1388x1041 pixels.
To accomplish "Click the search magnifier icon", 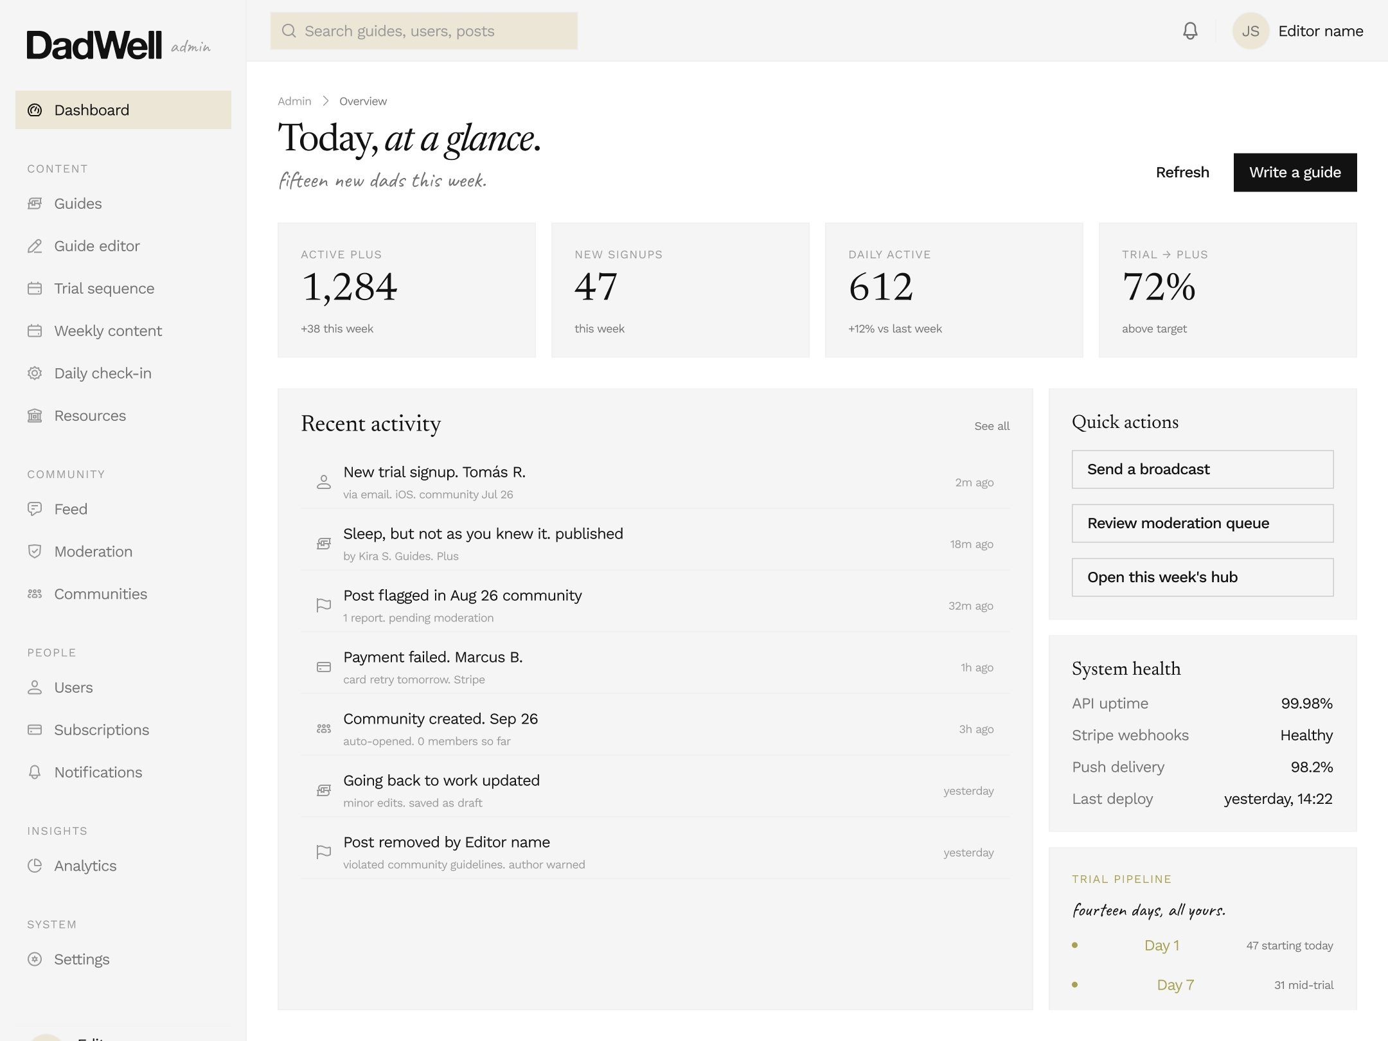I will point(289,31).
